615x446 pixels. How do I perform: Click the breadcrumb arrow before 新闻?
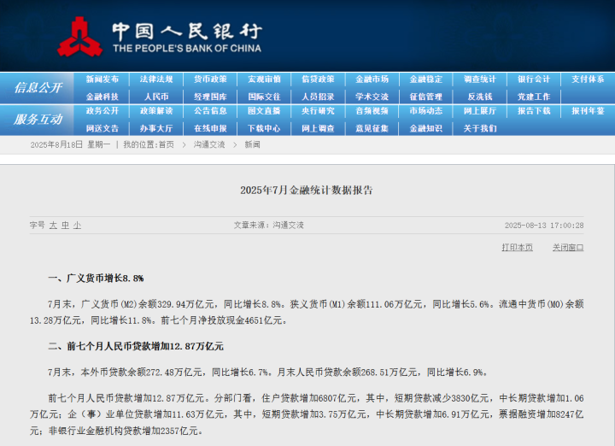click(x=235, y=144)
